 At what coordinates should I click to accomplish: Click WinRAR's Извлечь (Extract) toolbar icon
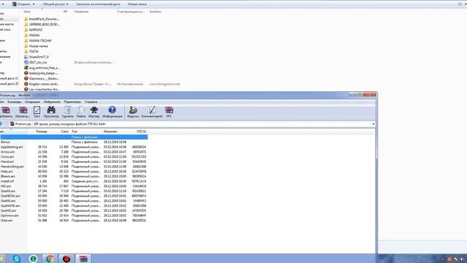[23, 112]
